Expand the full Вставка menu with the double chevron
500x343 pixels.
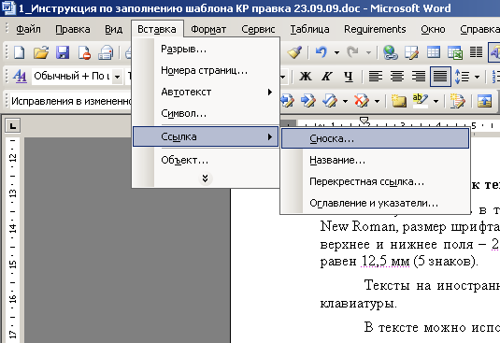[205, 179]
